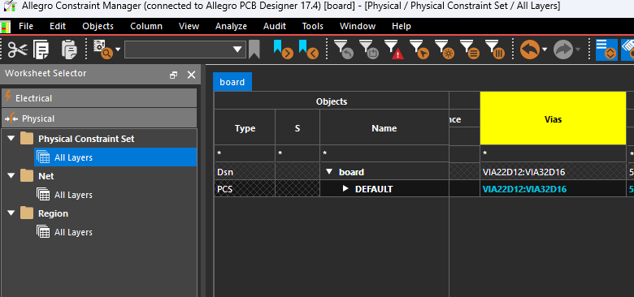Select the Physical worksheet section
This screenshot has width=634, height=297.
coord(99,118)
